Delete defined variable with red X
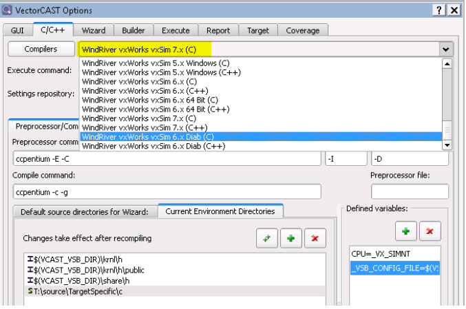The height and width of the screenshot is (309, 466). [430, 231]
